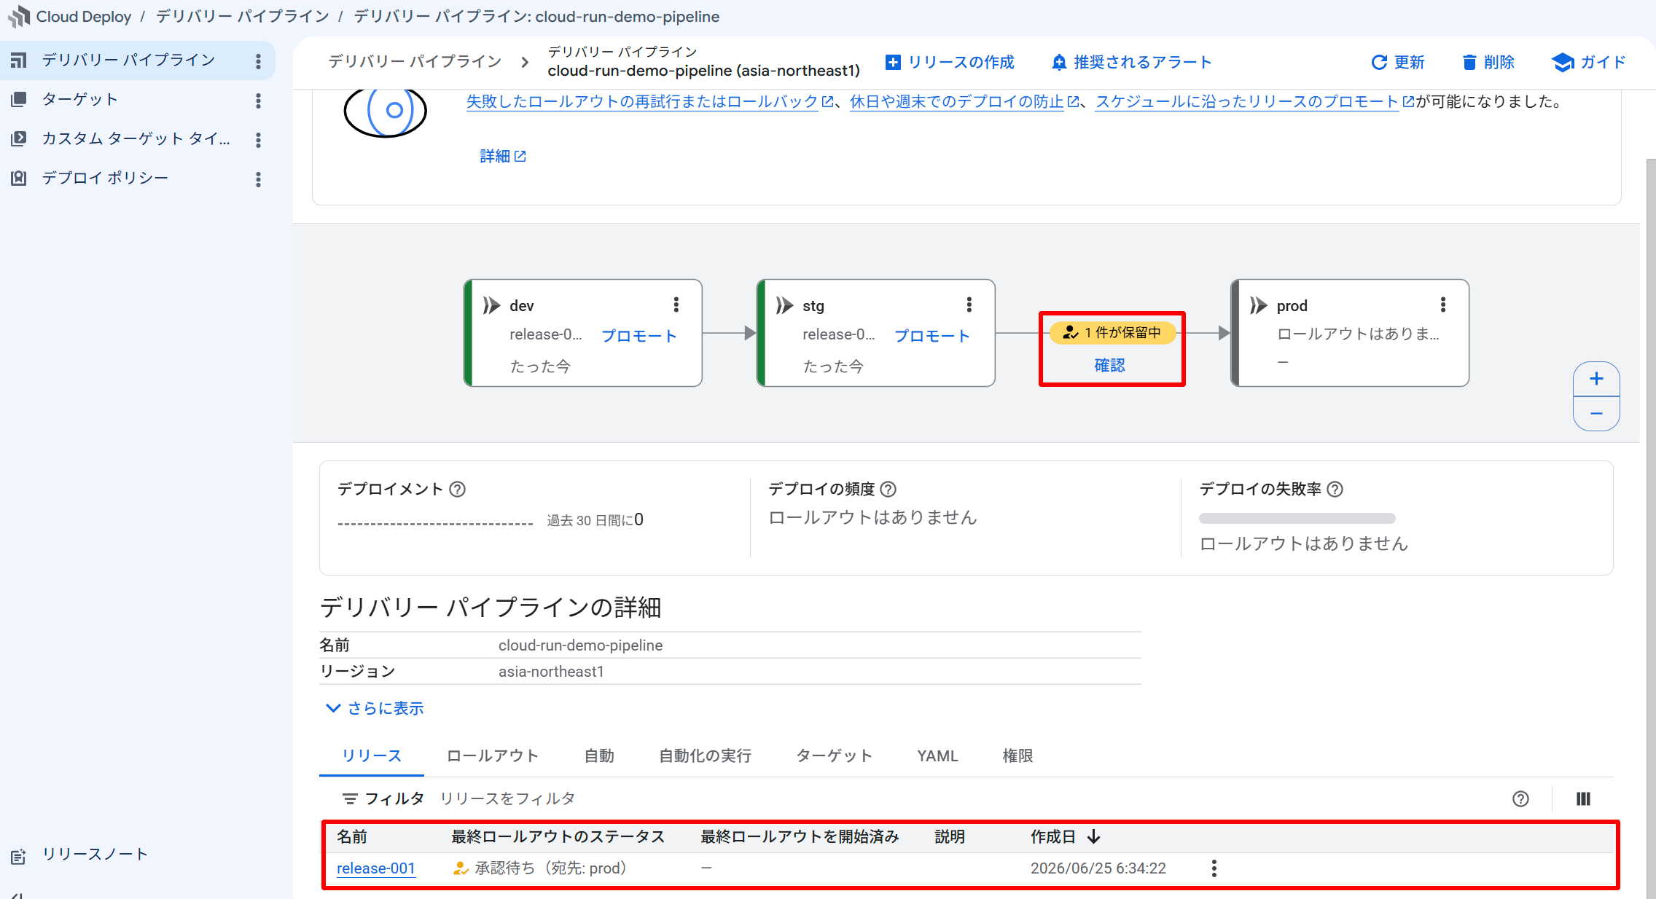The image size is (1656, 899).
Task: Click the 1 件が保留中 badge
Action: [1112, 333]
